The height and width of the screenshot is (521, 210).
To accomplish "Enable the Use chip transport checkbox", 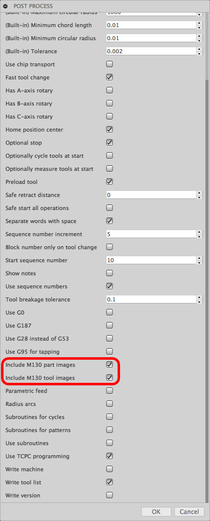I will point(110,64).
